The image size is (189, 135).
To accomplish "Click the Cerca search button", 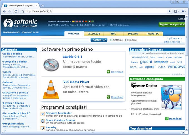I will pos(99,40).
